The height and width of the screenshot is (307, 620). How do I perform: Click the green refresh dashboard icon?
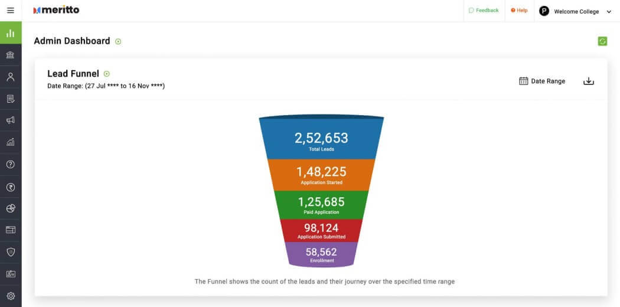pos(602,41)
